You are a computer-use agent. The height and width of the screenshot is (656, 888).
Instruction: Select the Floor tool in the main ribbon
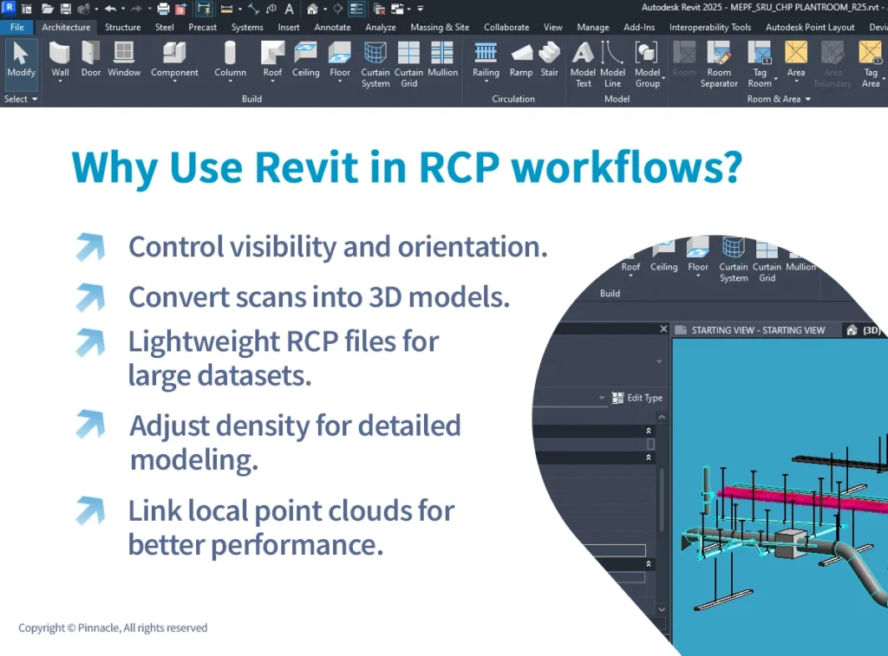coord(340,61)
